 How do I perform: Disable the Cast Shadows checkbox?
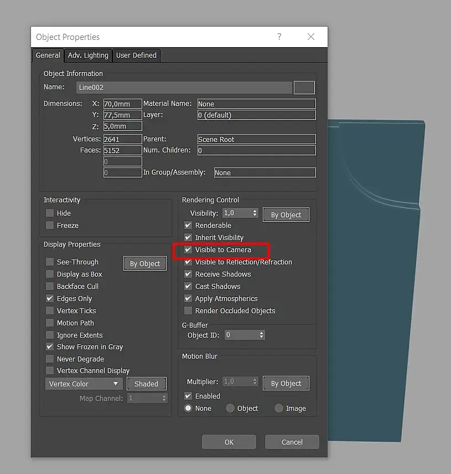[188, 286]
